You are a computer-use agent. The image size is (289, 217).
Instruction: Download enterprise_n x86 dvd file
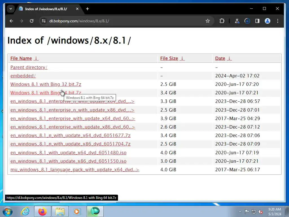point(73,110)
